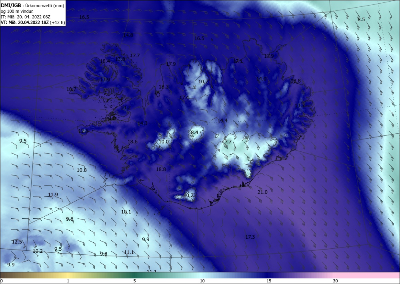Click the map value 13.9
Image resolution: width=400 pixels, height=284 pixels.
pos(105,79)
